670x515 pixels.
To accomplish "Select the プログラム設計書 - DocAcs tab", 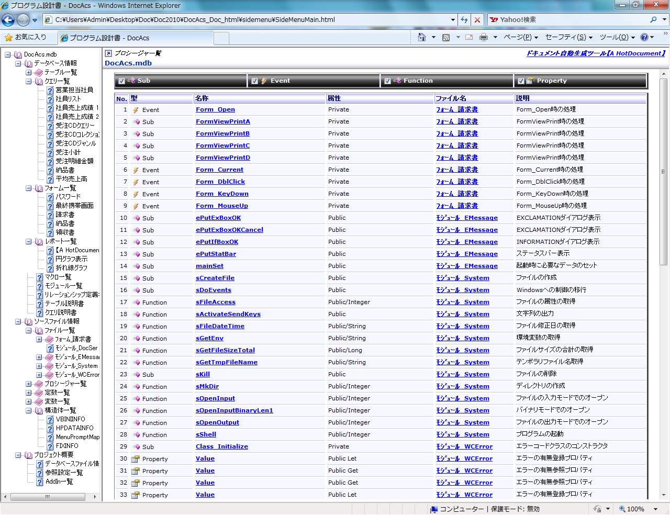I will point(135,38).
